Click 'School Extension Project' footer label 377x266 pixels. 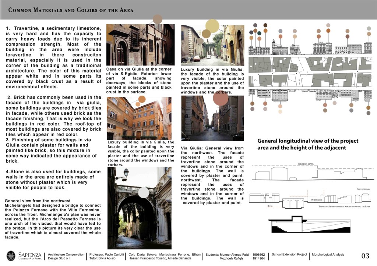tap(289, 255)
